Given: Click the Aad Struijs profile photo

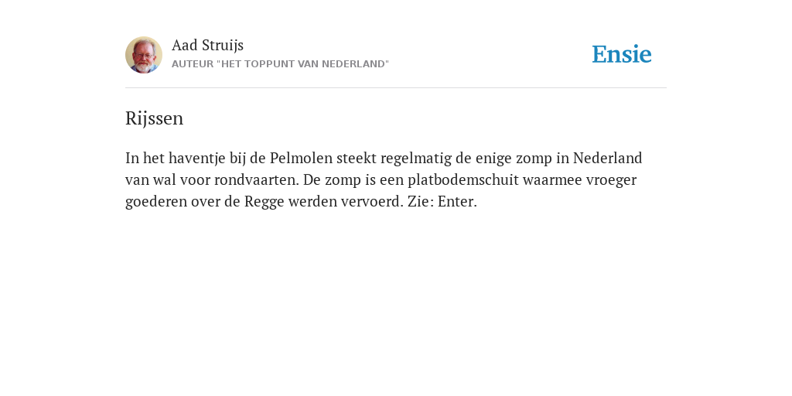Looking at the screenshot, I should (144, 55).
